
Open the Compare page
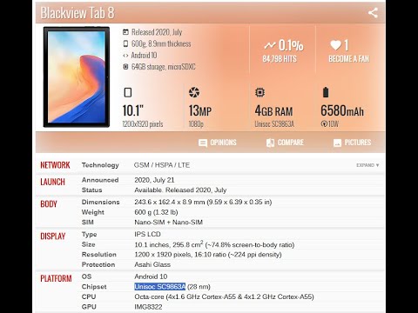coord(285,143)
